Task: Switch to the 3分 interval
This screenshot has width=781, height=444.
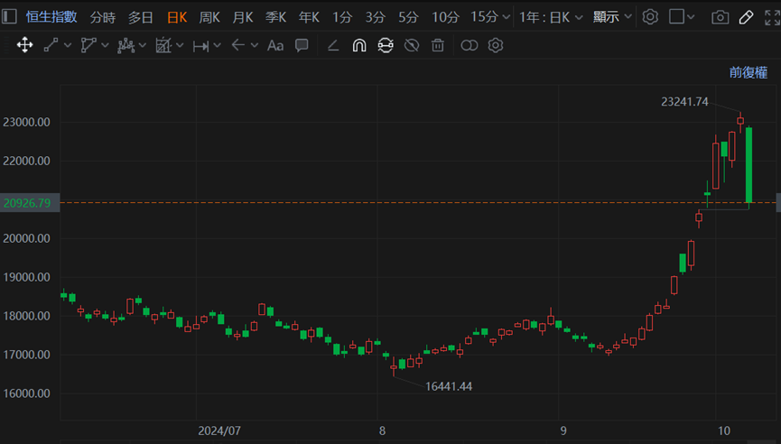Action: 375,17
